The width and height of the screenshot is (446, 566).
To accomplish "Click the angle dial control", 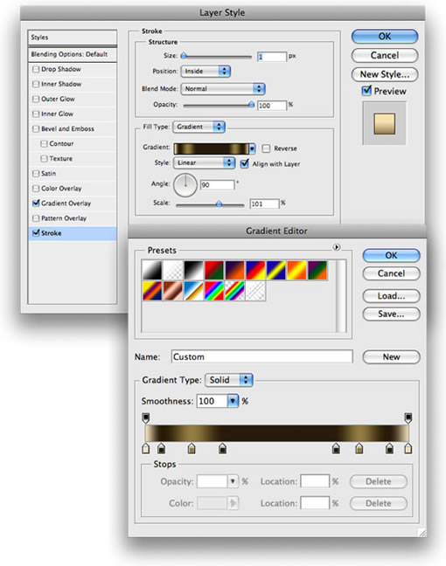I will (x=185, y=185).
